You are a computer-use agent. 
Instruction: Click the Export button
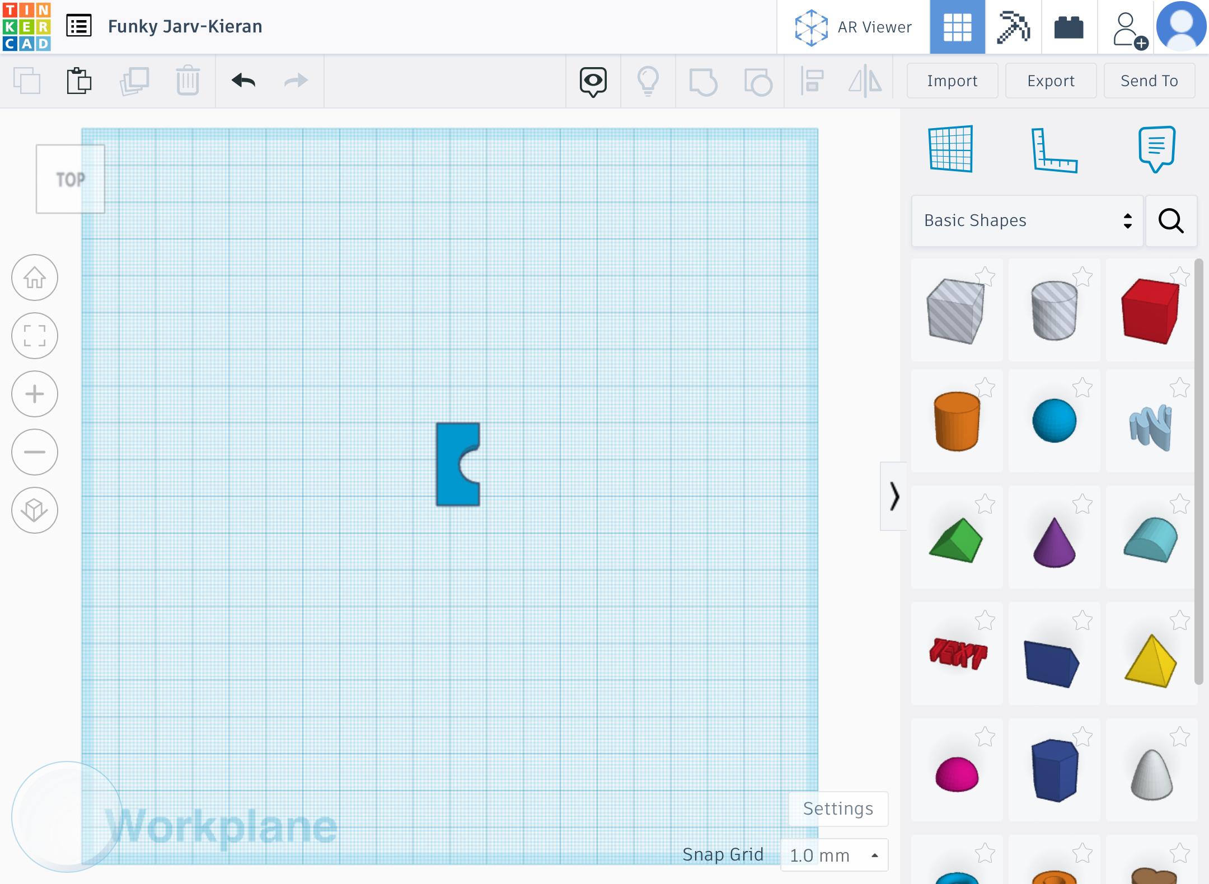[1051, 81]
